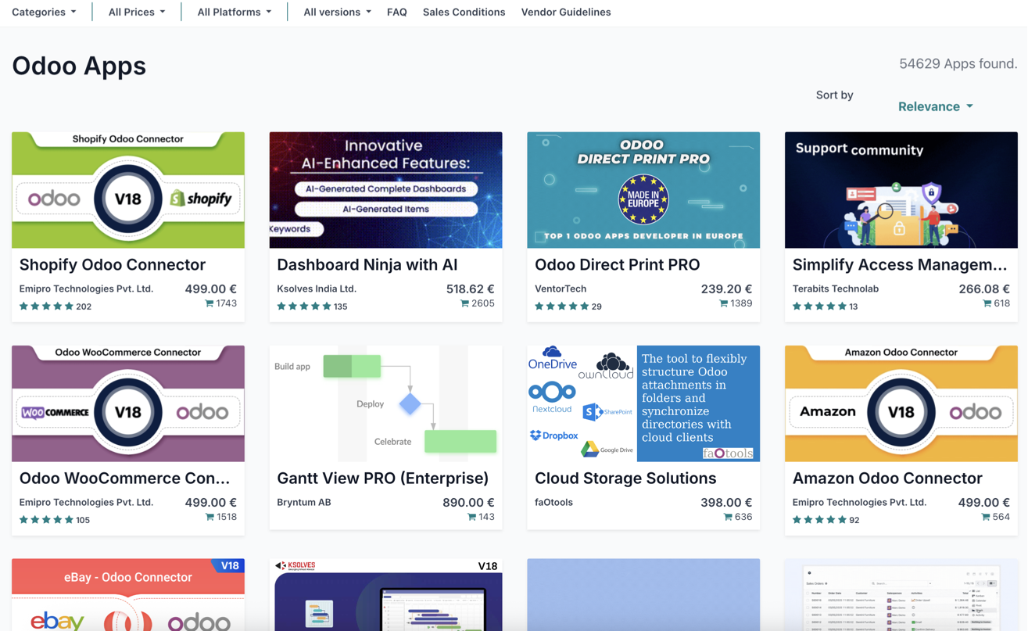Click the star rating with 29 reviews
The width and height of the screenshot is (1028, 631).
(x=562, y=307)
